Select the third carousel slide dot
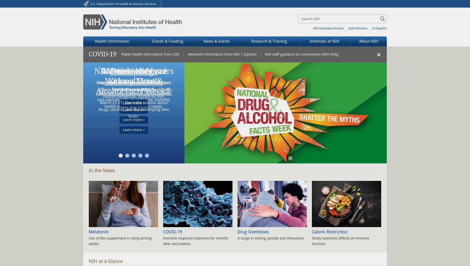Image resolution: width=470 pixels, height=266 pixels. pos(134,156)
